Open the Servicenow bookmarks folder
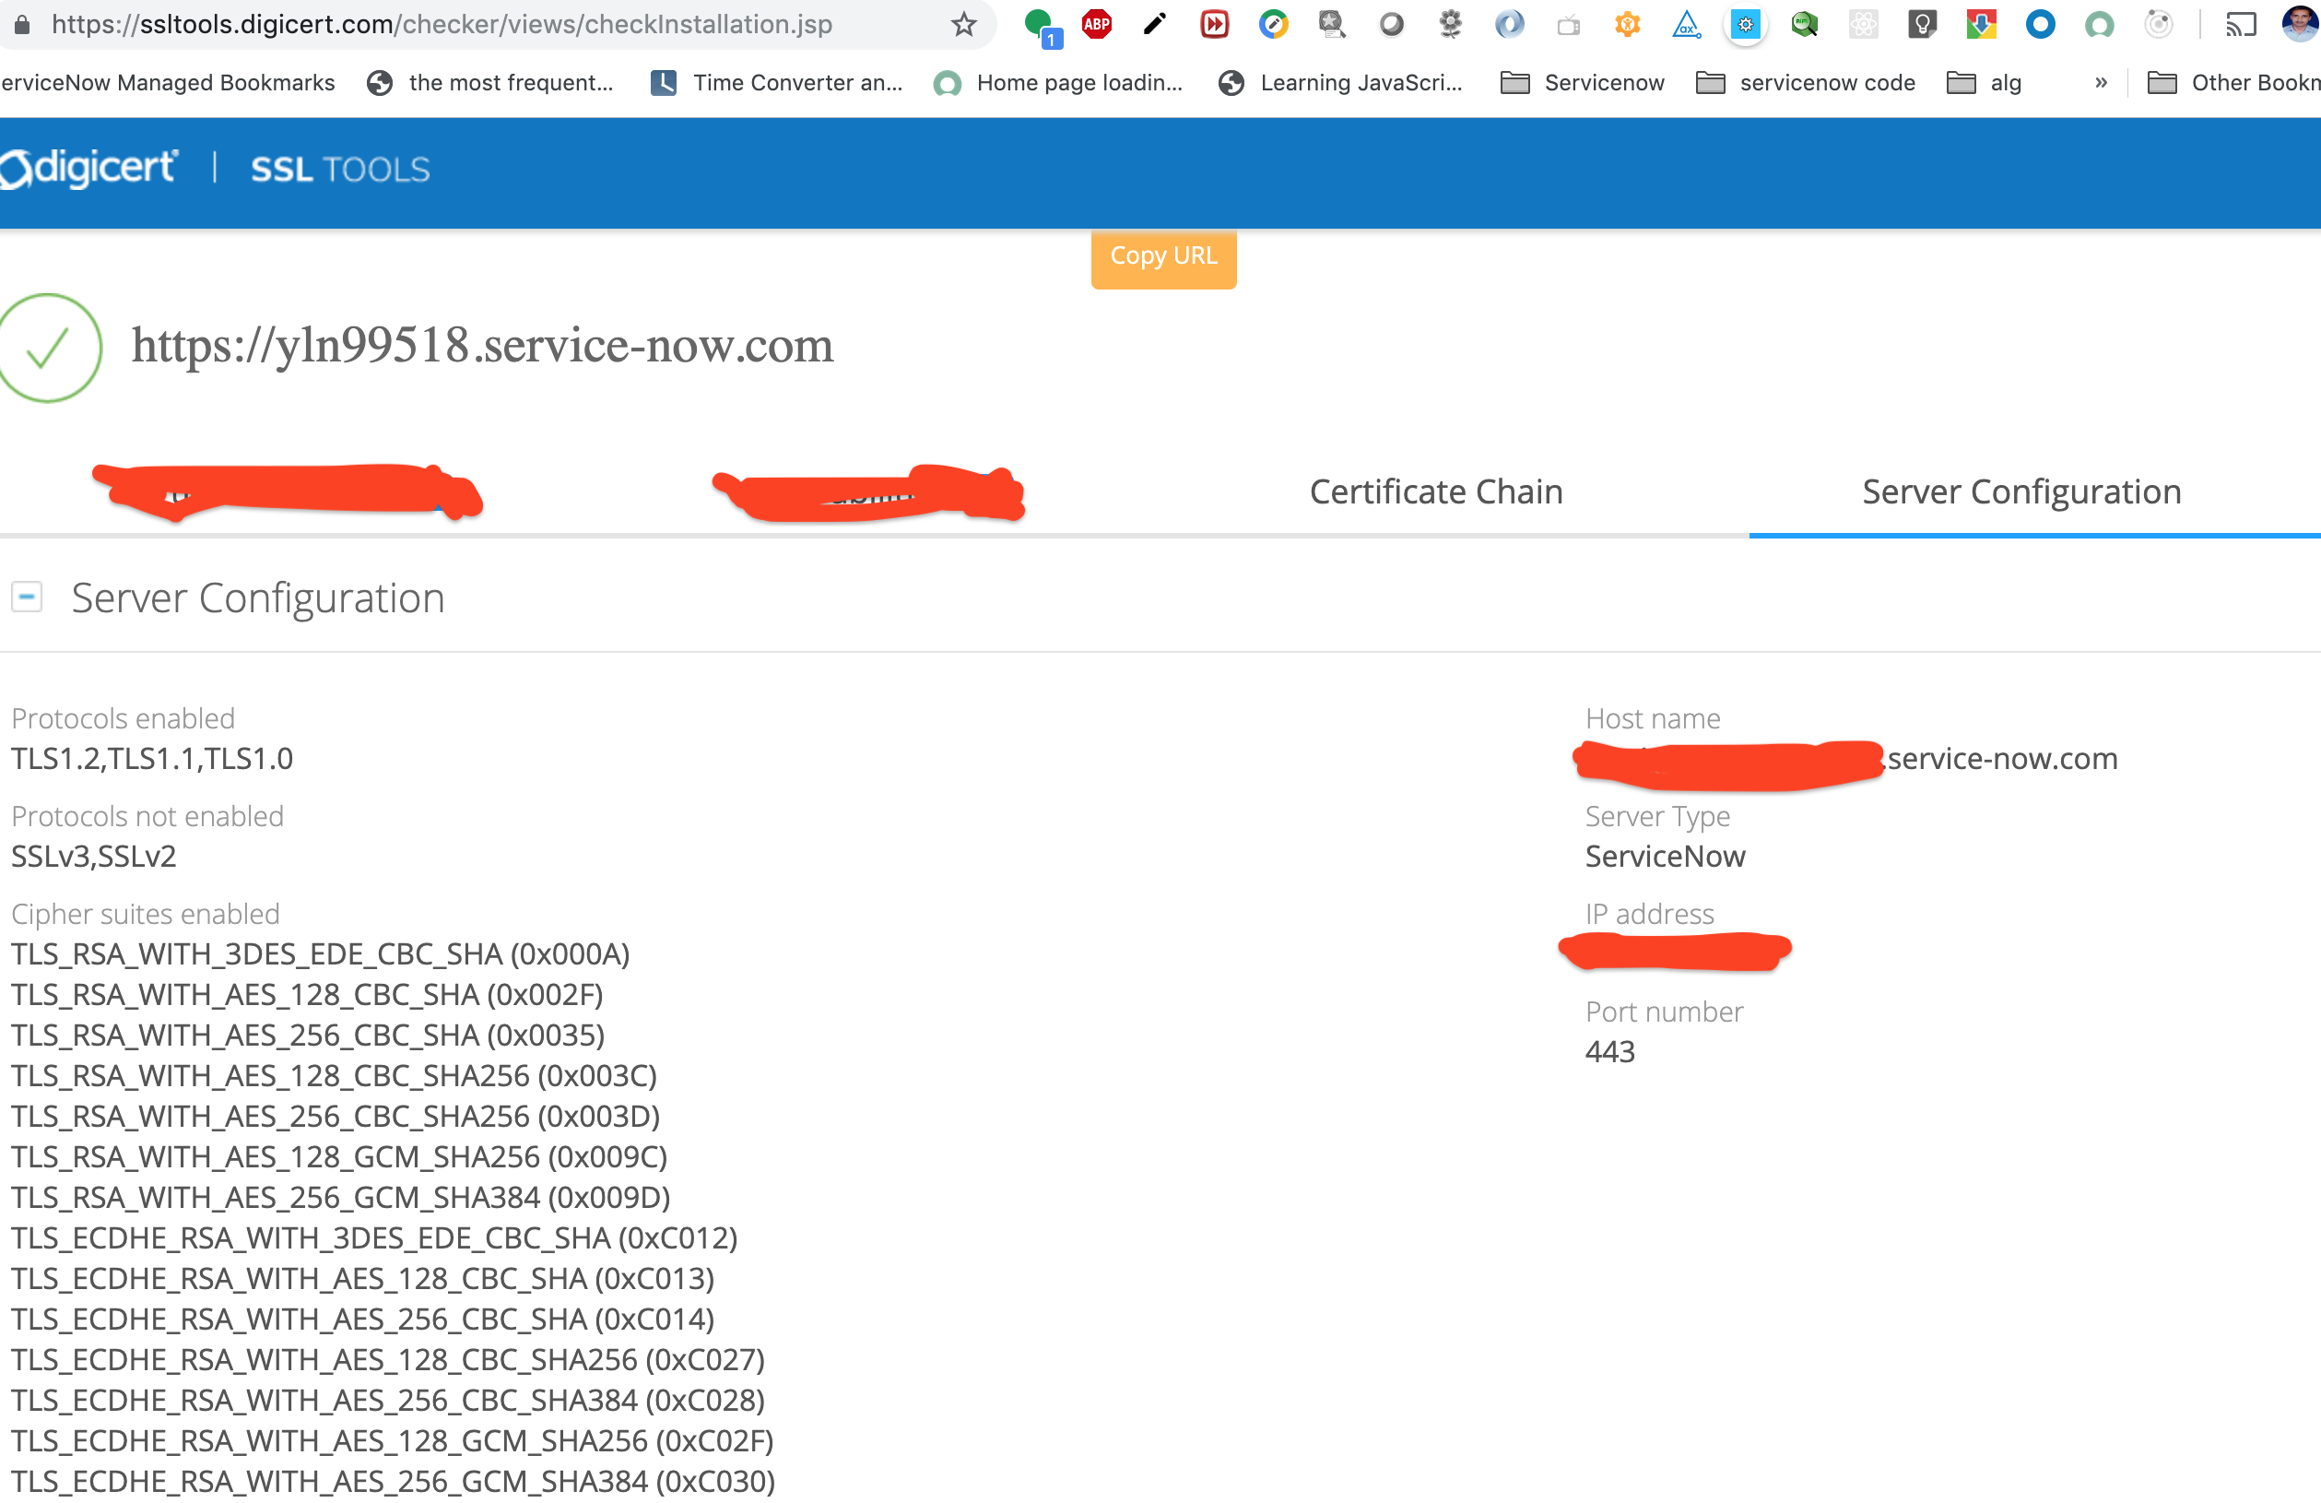 (1583, 83)
